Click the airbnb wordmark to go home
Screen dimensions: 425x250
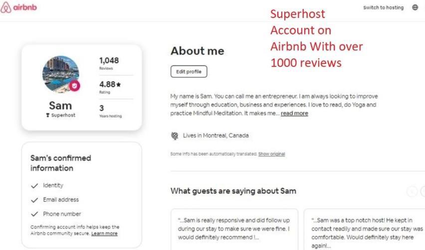pyautogui.click(x=25, y=7)
